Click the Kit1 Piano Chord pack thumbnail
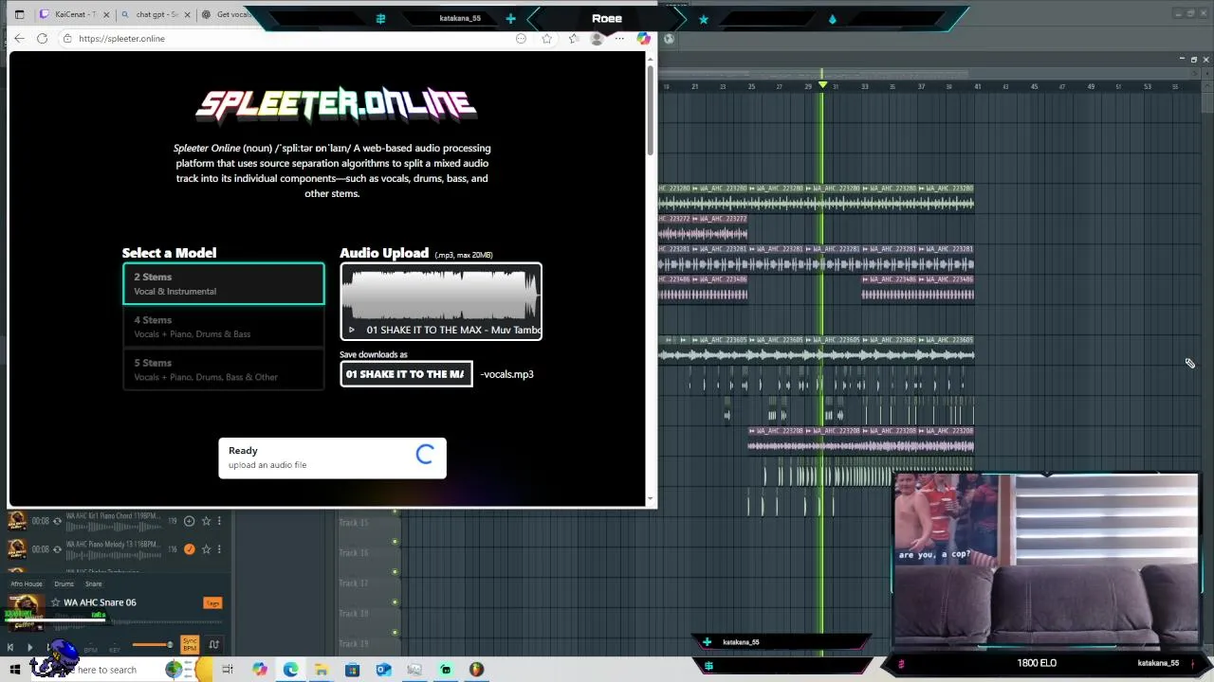The image size is (1214, 682). coord(16,521)
